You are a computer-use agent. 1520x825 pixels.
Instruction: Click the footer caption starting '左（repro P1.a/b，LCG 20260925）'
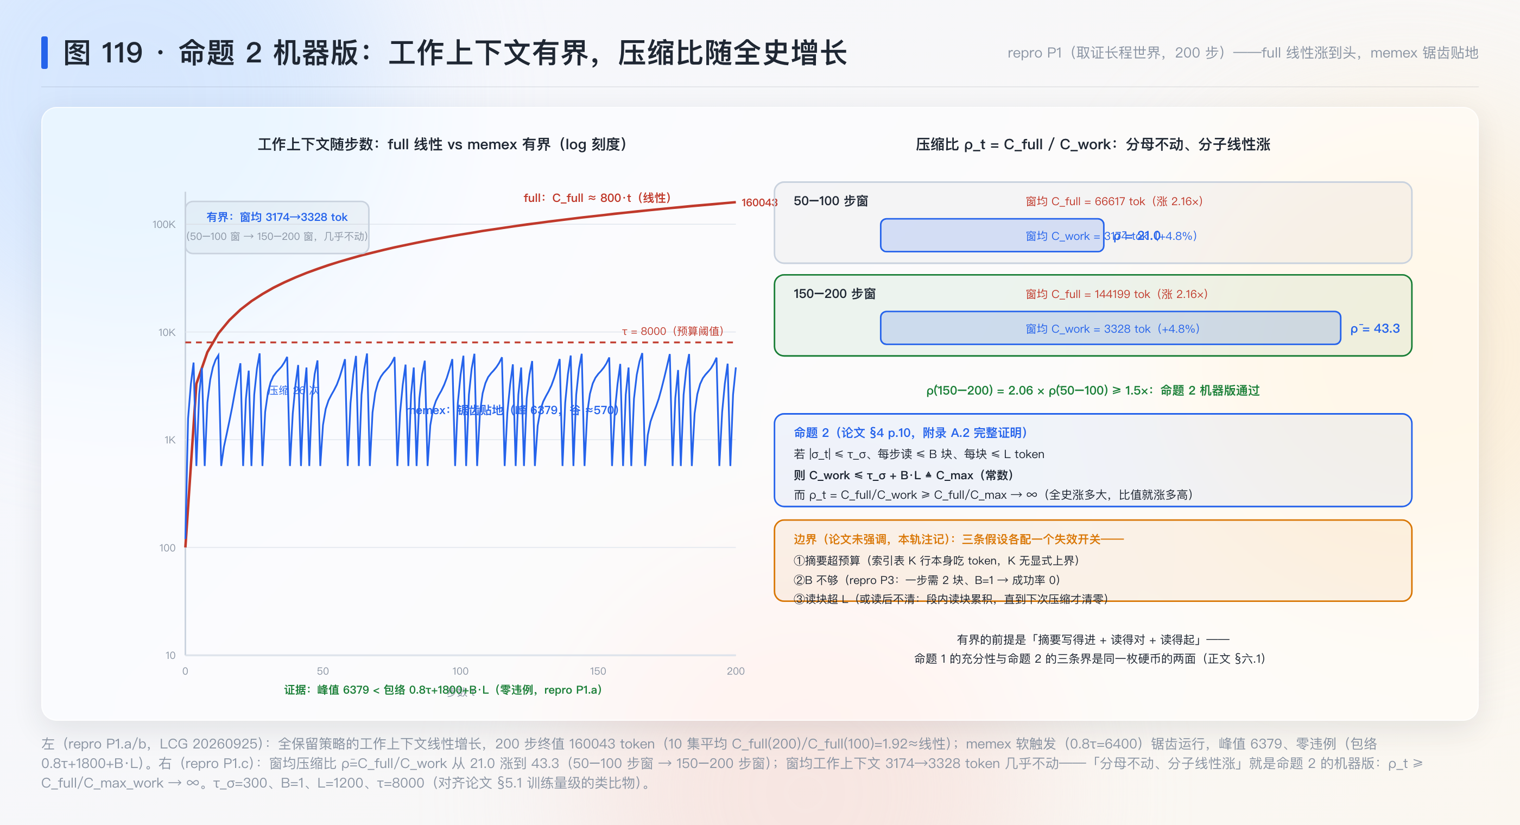(732, 763)
